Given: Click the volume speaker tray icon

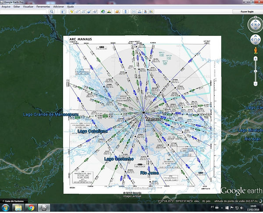Looking at the screenshot, I should point(242,208).
